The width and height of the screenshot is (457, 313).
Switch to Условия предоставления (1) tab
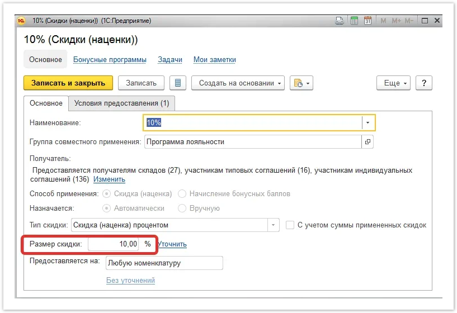click(x=121, y=103)
